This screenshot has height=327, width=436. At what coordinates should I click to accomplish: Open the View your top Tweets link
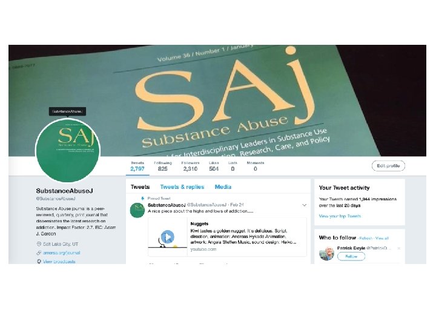point(340,216)
